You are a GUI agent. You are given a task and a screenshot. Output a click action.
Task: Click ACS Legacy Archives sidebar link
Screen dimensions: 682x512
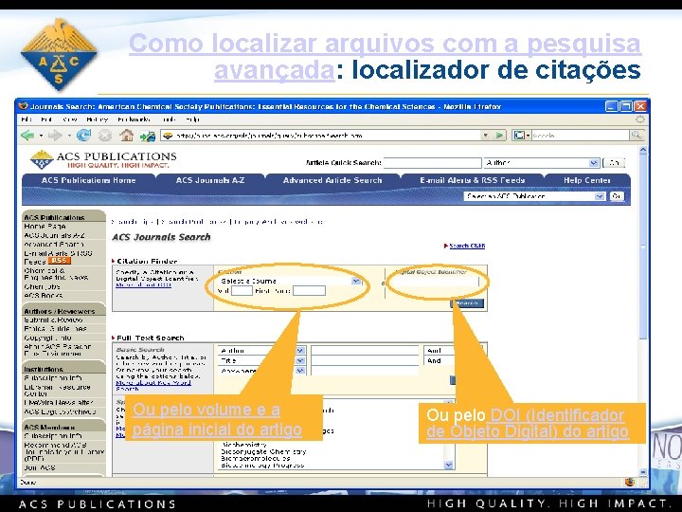tap(60, 411)
